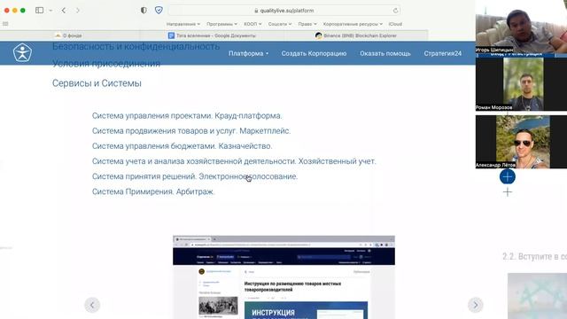
Task: Select the Казначейство budget system line
Action: (182, 146)
